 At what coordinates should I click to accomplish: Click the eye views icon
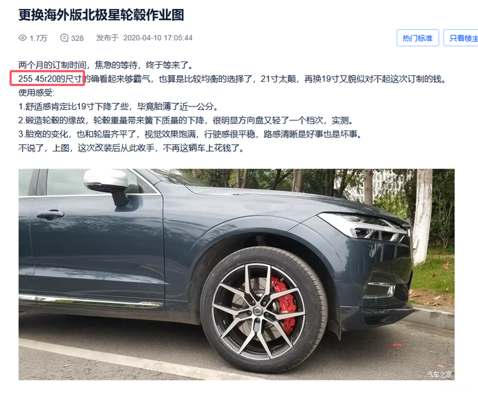click(x=23, y=38)
